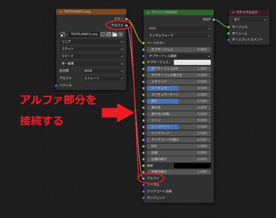Viewport: 276px width, 218px height.
Task: Adjust the 粗さ 0.500 slider
Action: click(x=179, y=101)
